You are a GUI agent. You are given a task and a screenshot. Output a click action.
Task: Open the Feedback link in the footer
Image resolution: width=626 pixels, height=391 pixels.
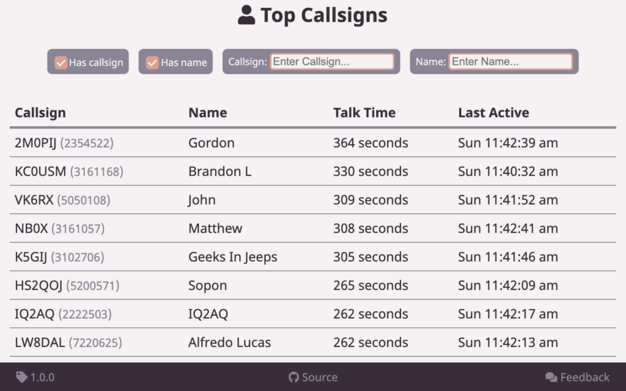click(x=585, y=377)
